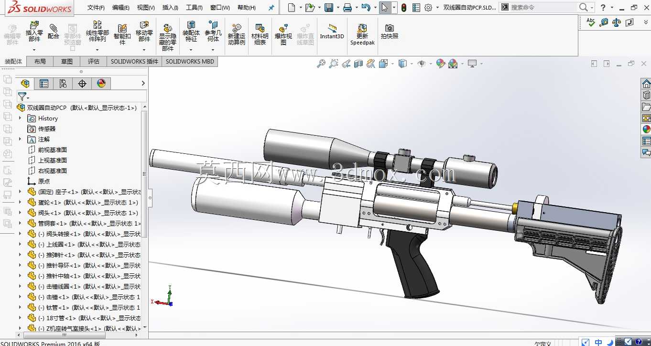Switch to the 布局 tab
The height and width of the screenshot is (346, 651).
40,61
